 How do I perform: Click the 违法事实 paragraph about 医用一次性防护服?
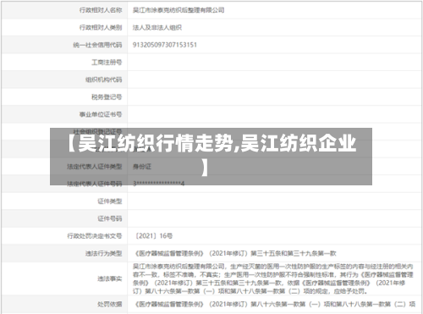[x=273, y=278]
